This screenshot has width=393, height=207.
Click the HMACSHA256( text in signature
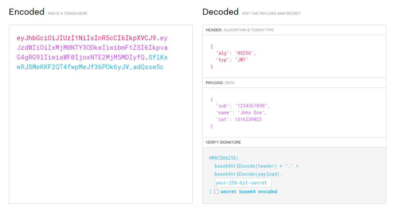coord(224,158)
